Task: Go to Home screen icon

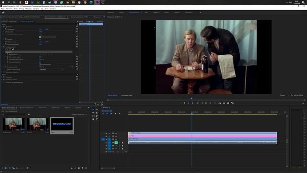Action: (3, 12)
